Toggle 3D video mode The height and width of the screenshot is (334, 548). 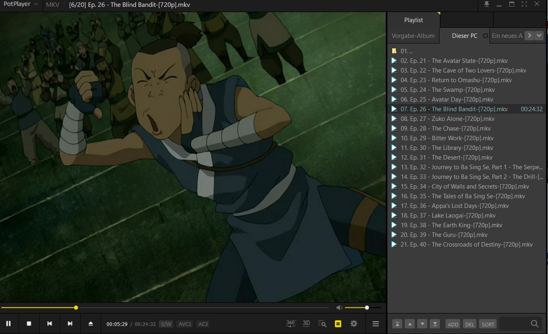[x=306, y=323]
